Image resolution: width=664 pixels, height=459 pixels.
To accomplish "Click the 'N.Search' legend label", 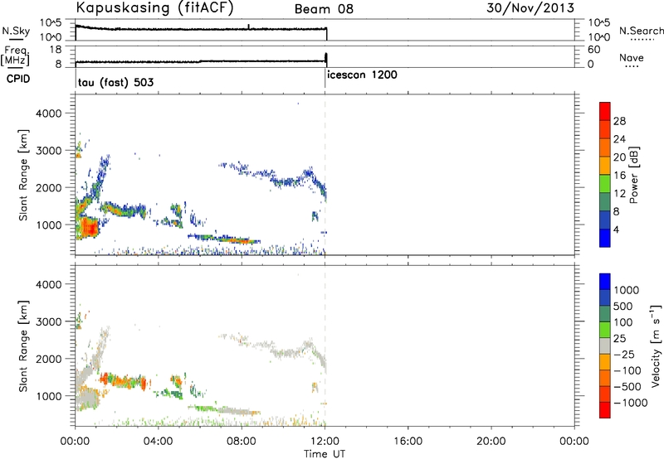I will coord(641,31).
